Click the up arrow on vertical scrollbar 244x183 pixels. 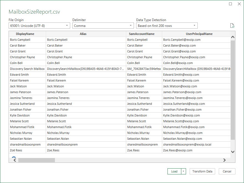(233, 36)
